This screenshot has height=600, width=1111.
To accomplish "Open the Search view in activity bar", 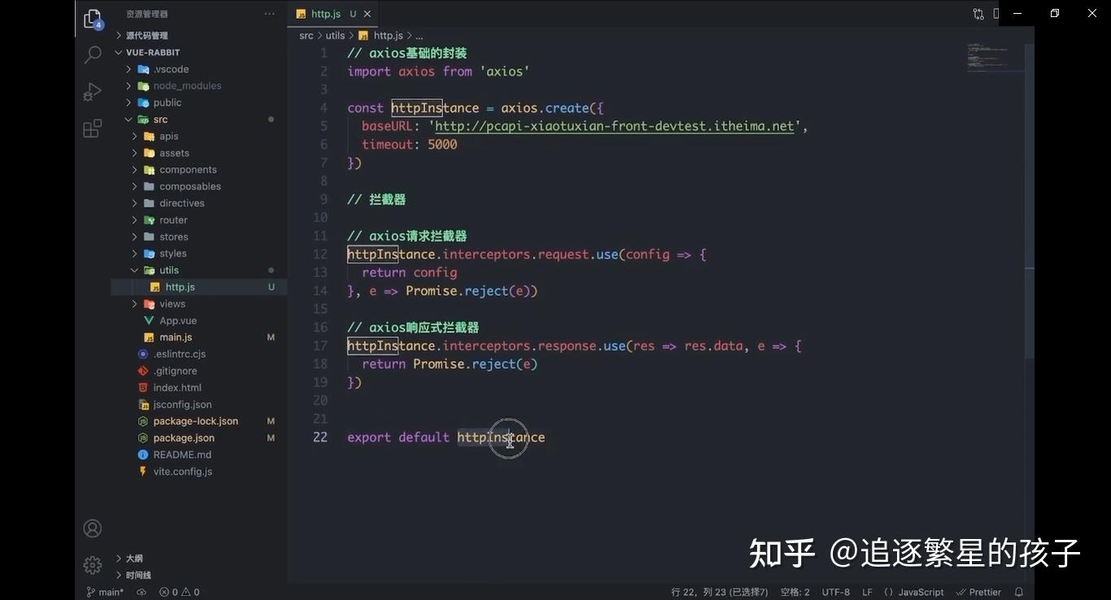I will click(93, 55).
